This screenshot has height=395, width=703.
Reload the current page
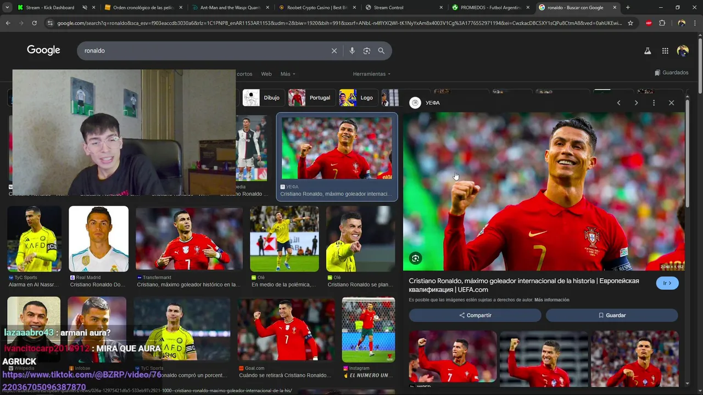(x=34, y=23)
